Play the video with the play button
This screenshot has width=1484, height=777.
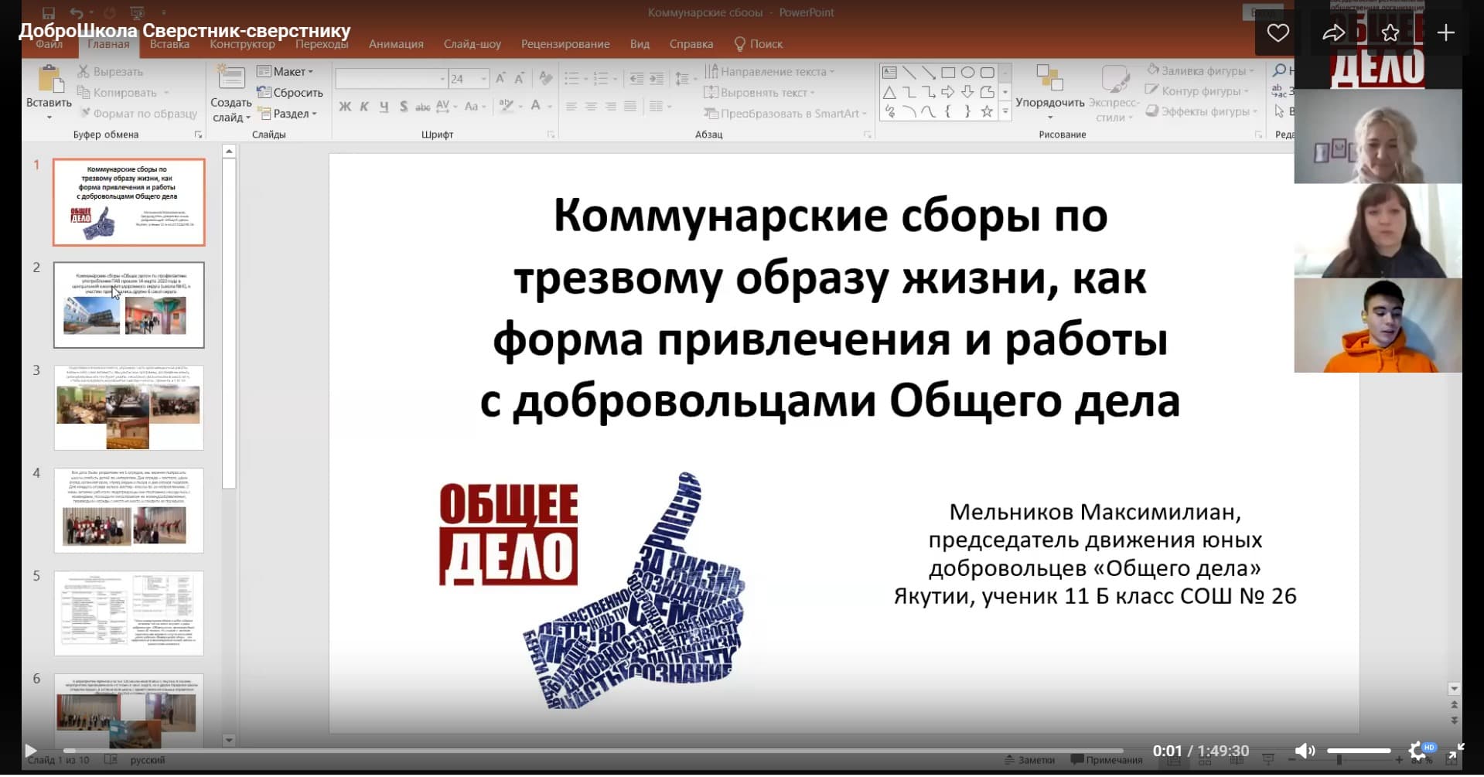pos(30,750)
